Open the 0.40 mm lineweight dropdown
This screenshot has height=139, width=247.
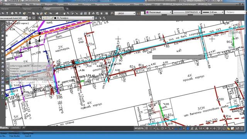pyautogui.click(x=213, y=12)
